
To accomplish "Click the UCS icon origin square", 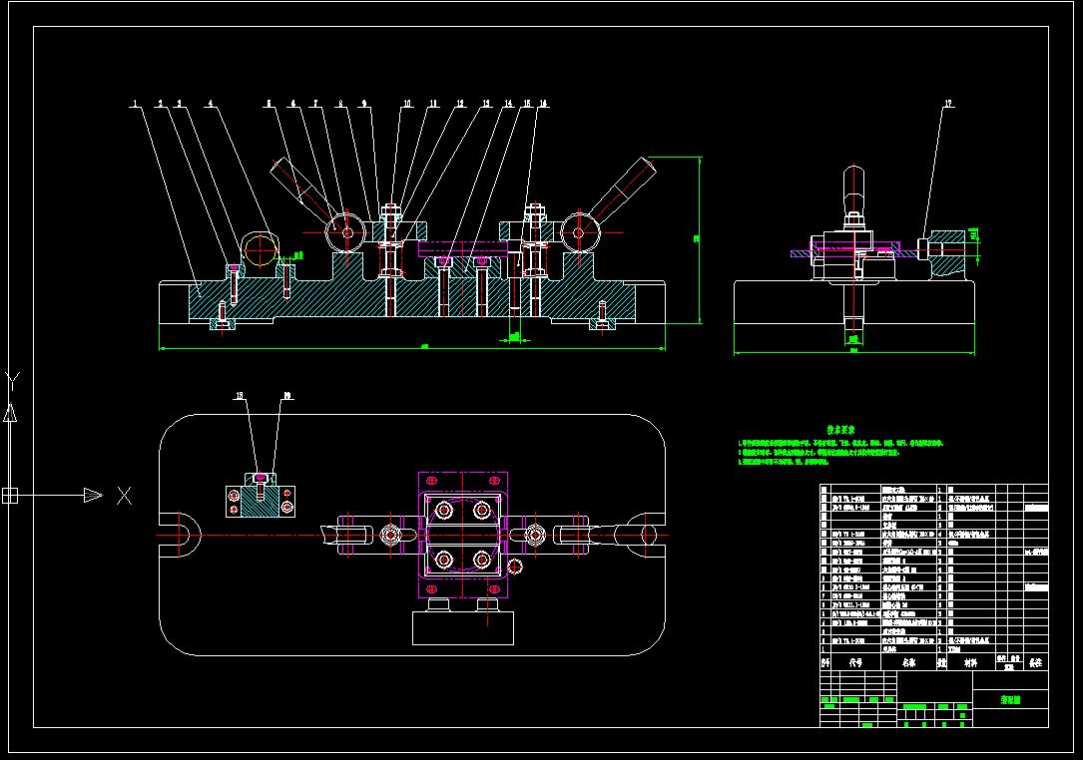I will [10, 496].
